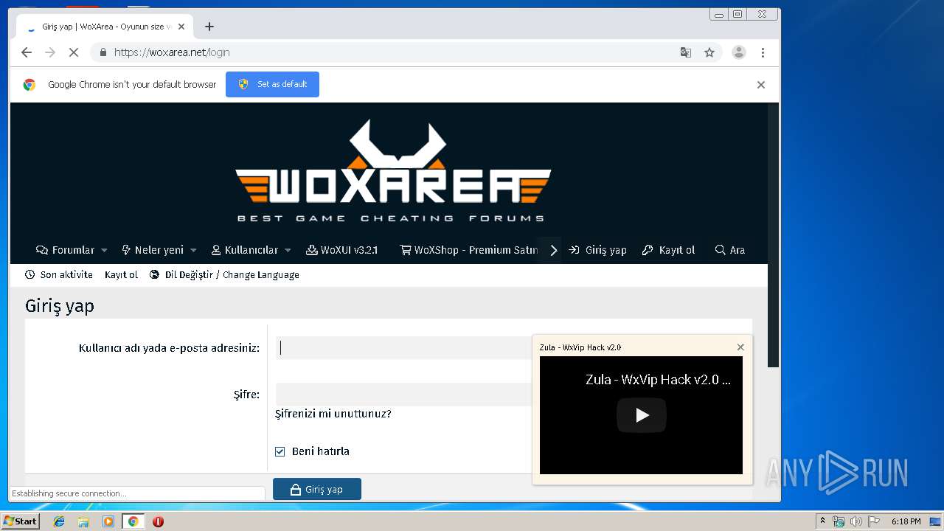Click the video title Zula - WxVip Hack v2.0
The image size is (944, 531).
click(x=658, y=380)
